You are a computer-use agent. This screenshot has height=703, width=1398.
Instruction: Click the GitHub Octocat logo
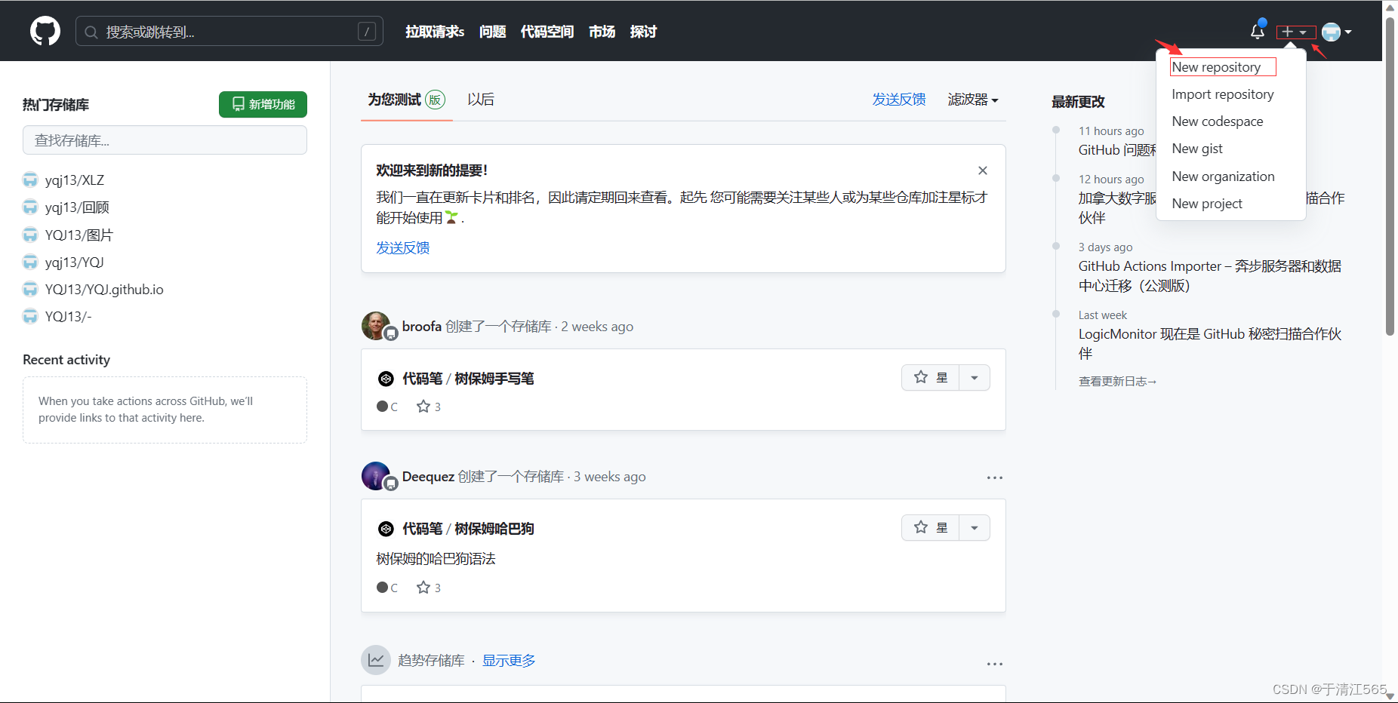[45, 31]
